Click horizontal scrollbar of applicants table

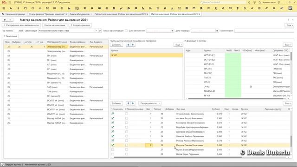(177, 157)
